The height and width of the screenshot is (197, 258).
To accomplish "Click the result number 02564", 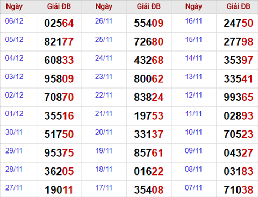I will click(x=59, y=23).
